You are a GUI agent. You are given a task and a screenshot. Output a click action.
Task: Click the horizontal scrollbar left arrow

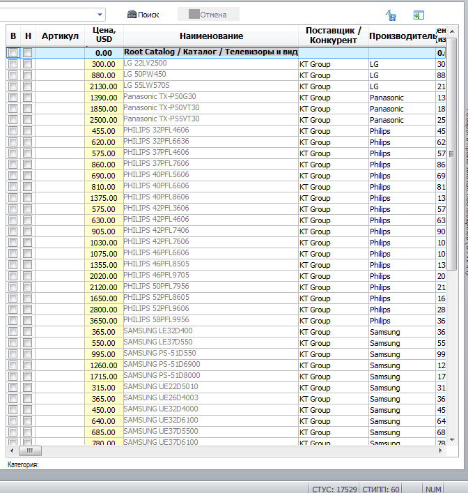(12, 450)
